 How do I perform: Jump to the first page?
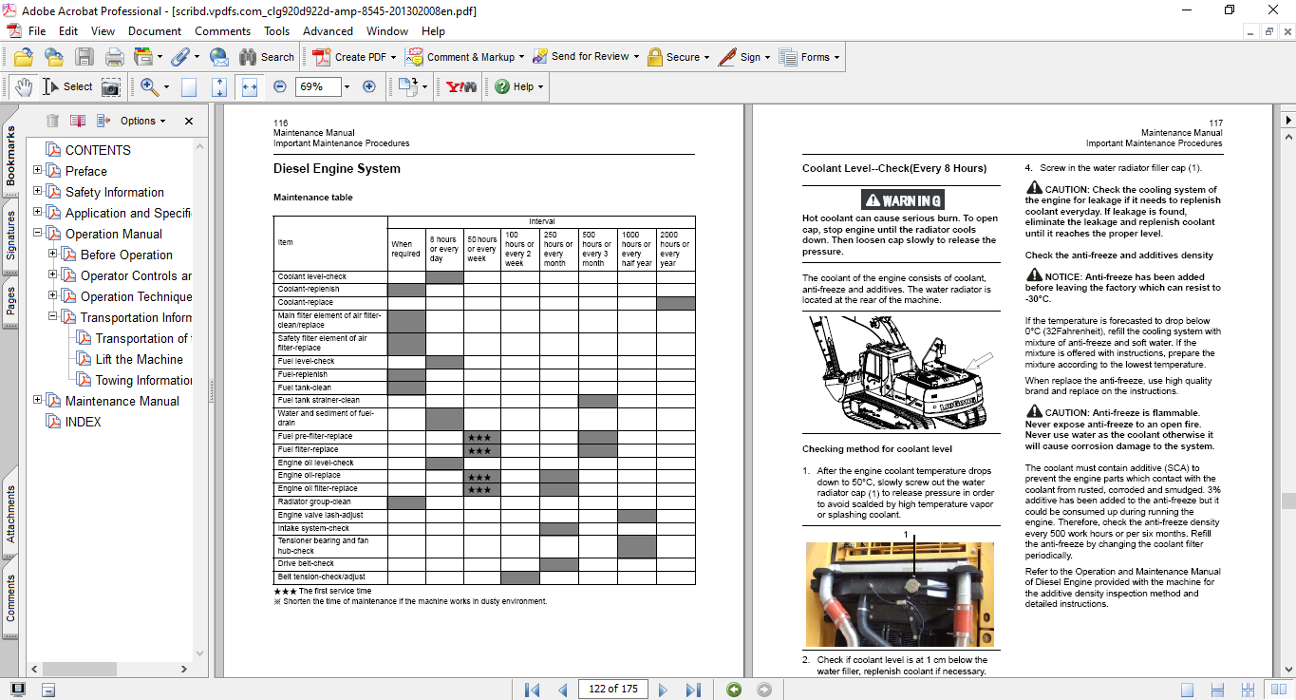pyautogui.click(x=532, y=690)
